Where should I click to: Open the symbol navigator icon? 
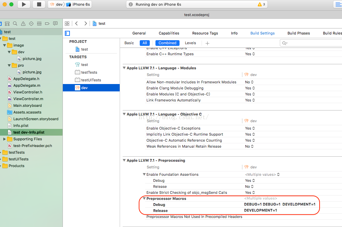pos(7,24)
